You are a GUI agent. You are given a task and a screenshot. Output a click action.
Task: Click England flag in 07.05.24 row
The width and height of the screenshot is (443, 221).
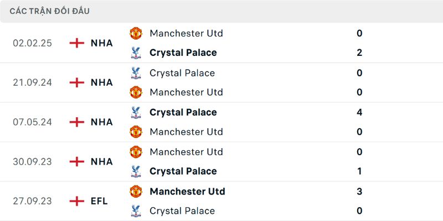76,122
